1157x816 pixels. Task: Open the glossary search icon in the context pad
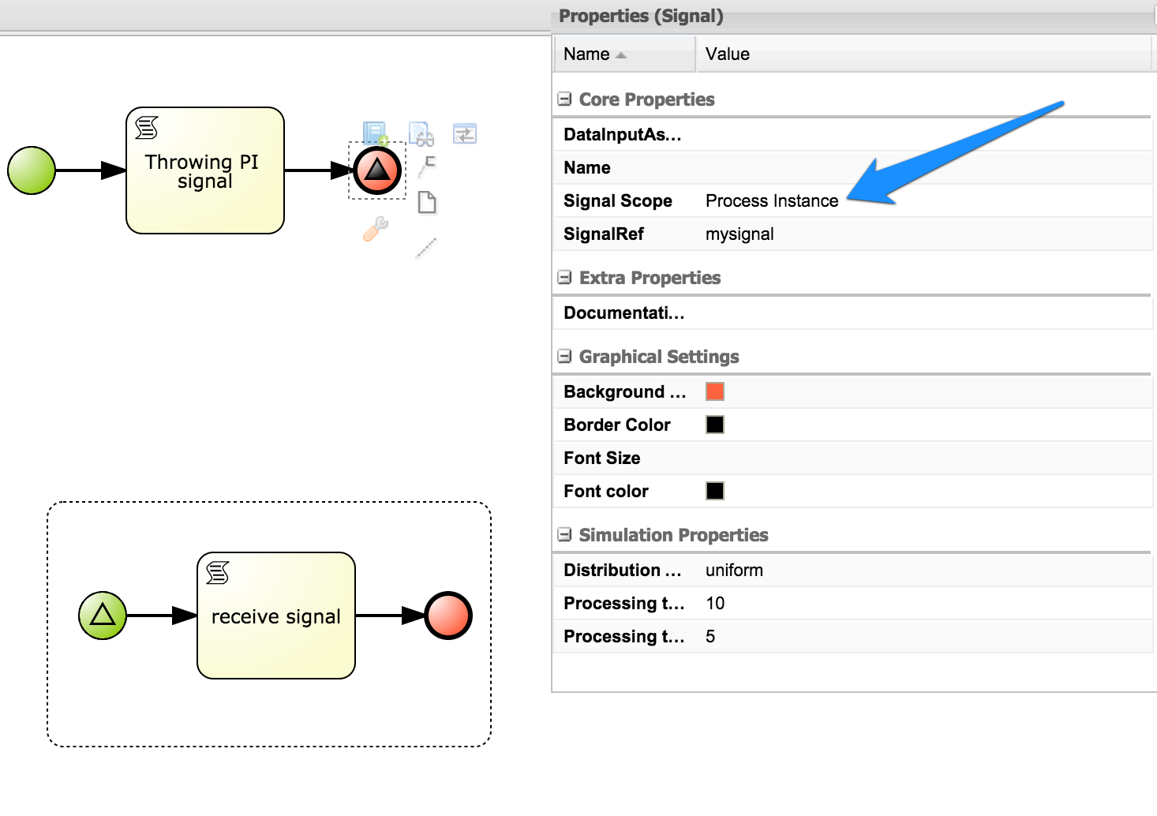(422, 134)
